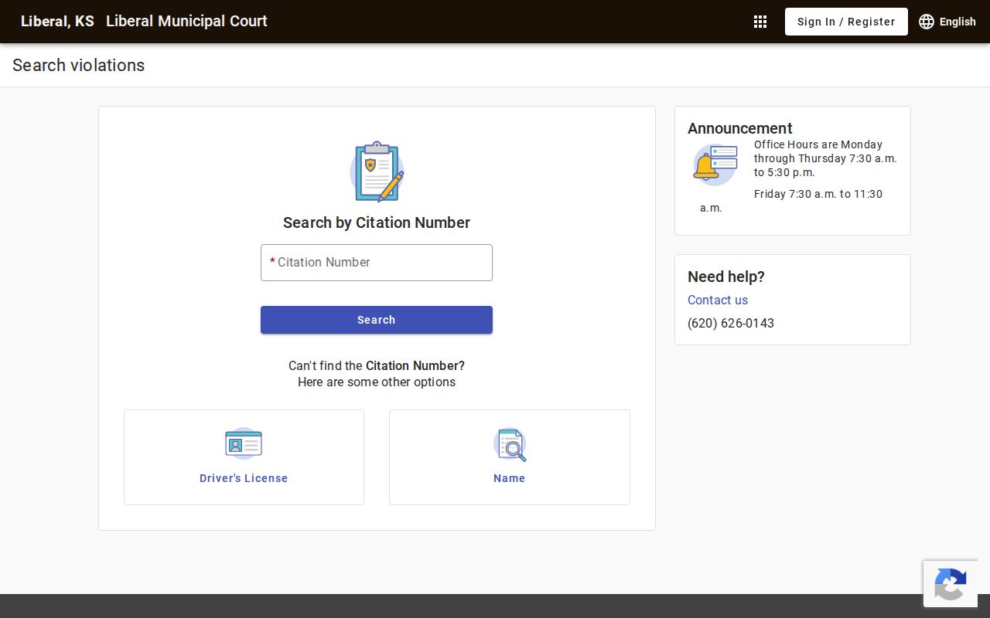This screenshot has height=618, width=990.
Task: Choose the Name search option
Action: pos(510,457)
